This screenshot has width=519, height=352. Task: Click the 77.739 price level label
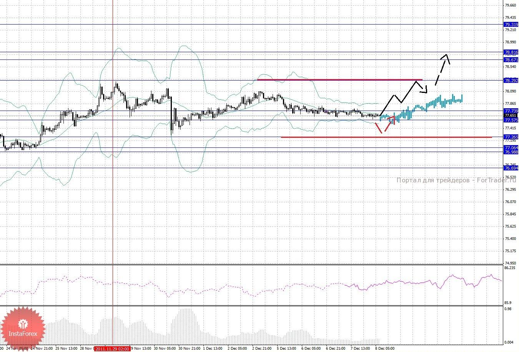click(x=511, y=111)
